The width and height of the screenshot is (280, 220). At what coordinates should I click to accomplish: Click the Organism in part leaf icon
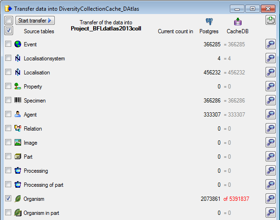tap(18, 213)
